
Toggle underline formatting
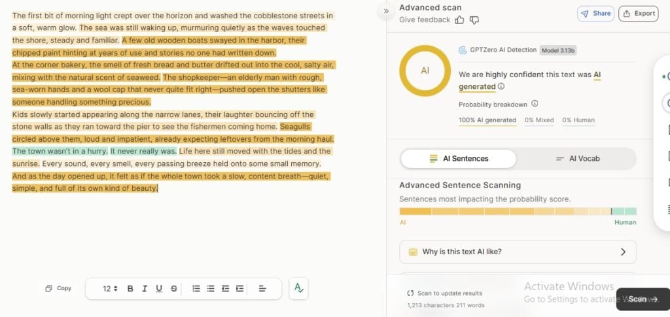[159, 288]
